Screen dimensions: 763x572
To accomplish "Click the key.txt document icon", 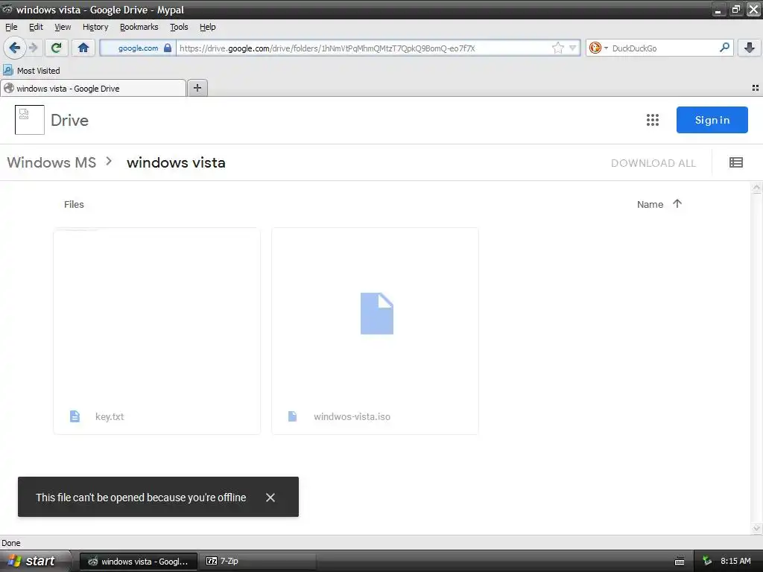I will click(x=75, y=416).
